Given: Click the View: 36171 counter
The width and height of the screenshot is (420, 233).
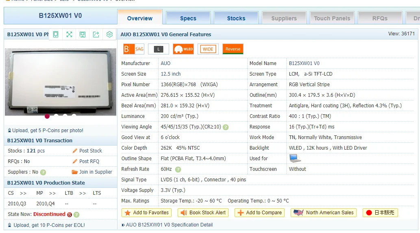Looking at the screenshot, I should coord(401,34).
